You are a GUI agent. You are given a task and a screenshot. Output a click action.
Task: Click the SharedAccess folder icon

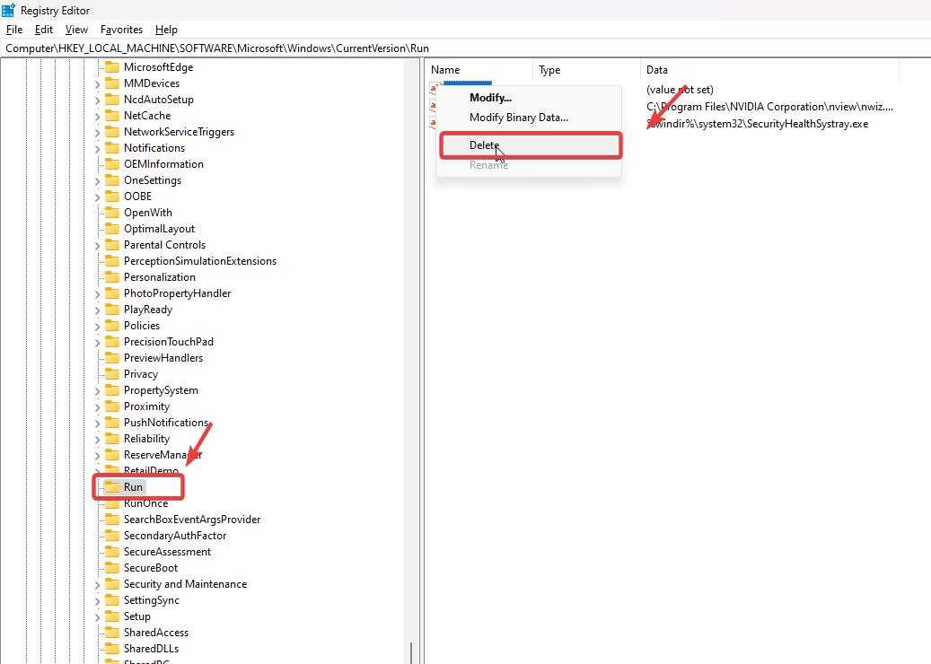[112, 633]
